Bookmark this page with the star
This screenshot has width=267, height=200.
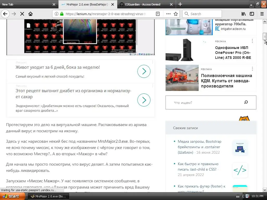click(176, 14)
